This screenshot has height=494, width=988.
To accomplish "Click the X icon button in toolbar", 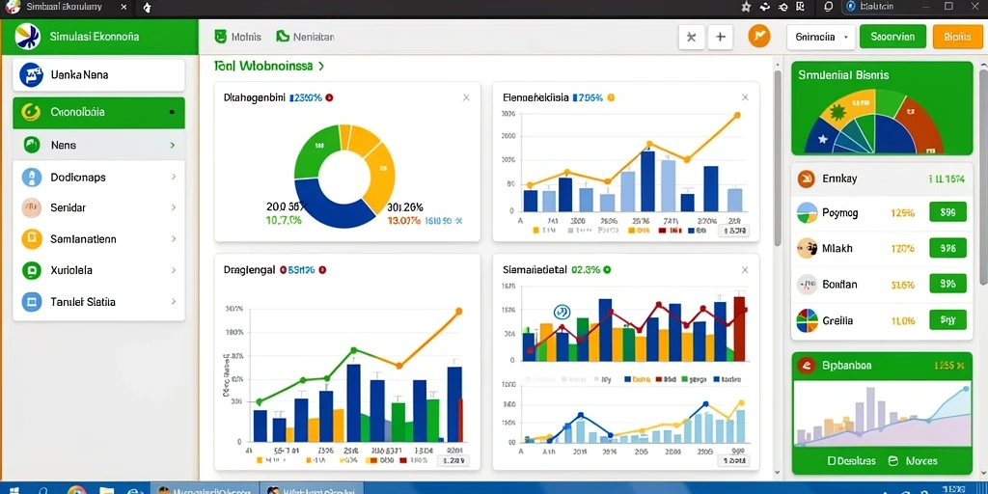I will tap(691, 38).
